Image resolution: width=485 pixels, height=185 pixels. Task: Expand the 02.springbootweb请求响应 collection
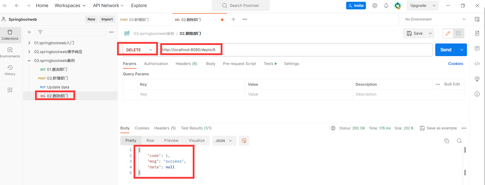pyautogui.click(x=29, y=52)
